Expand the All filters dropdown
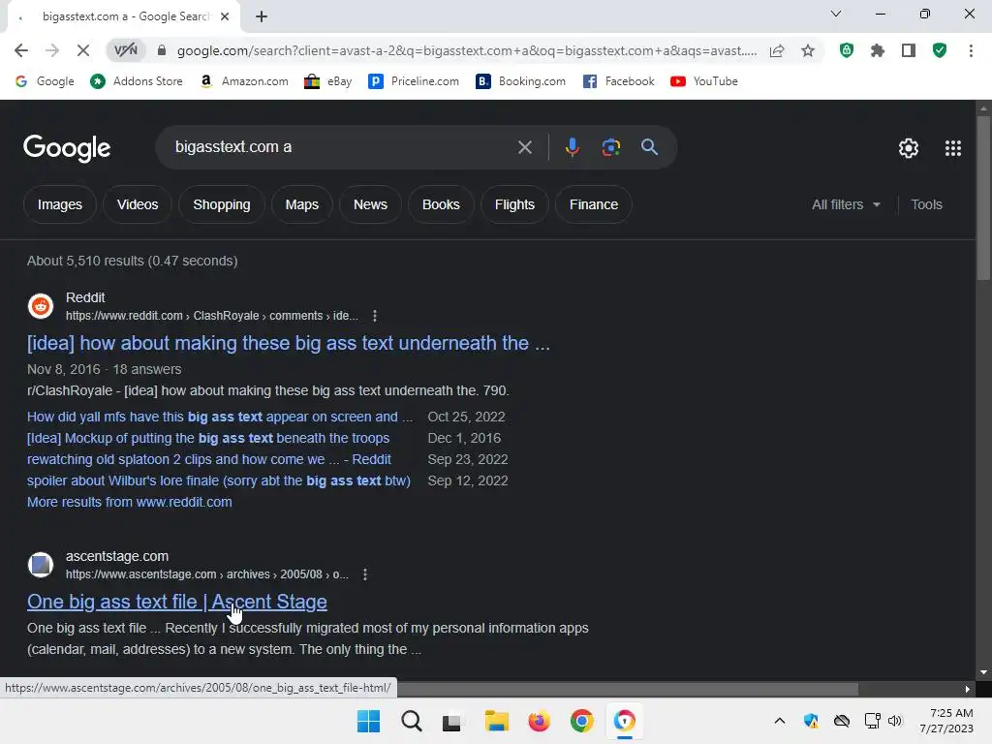992x744 pixels. tap(846, 204)
